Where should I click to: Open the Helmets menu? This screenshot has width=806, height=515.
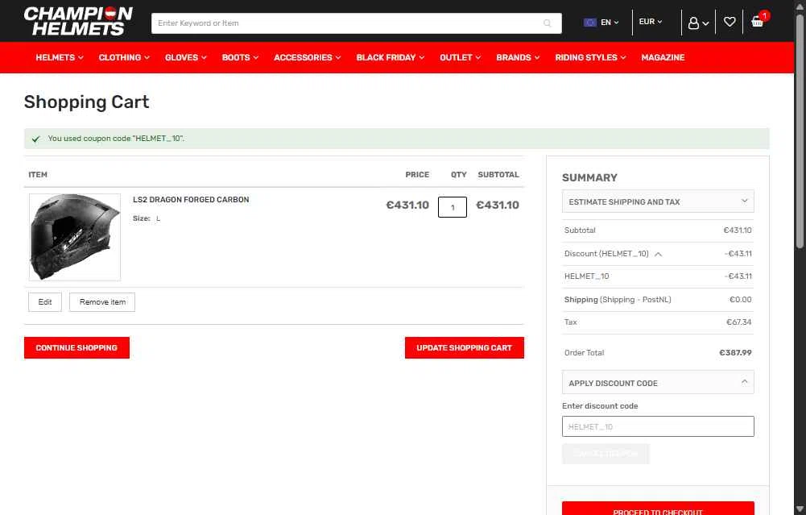click(59, 57)
